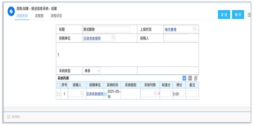
Task: Open the 采纳类型 dropdown showing 单条
Action: tap(92, 71)
